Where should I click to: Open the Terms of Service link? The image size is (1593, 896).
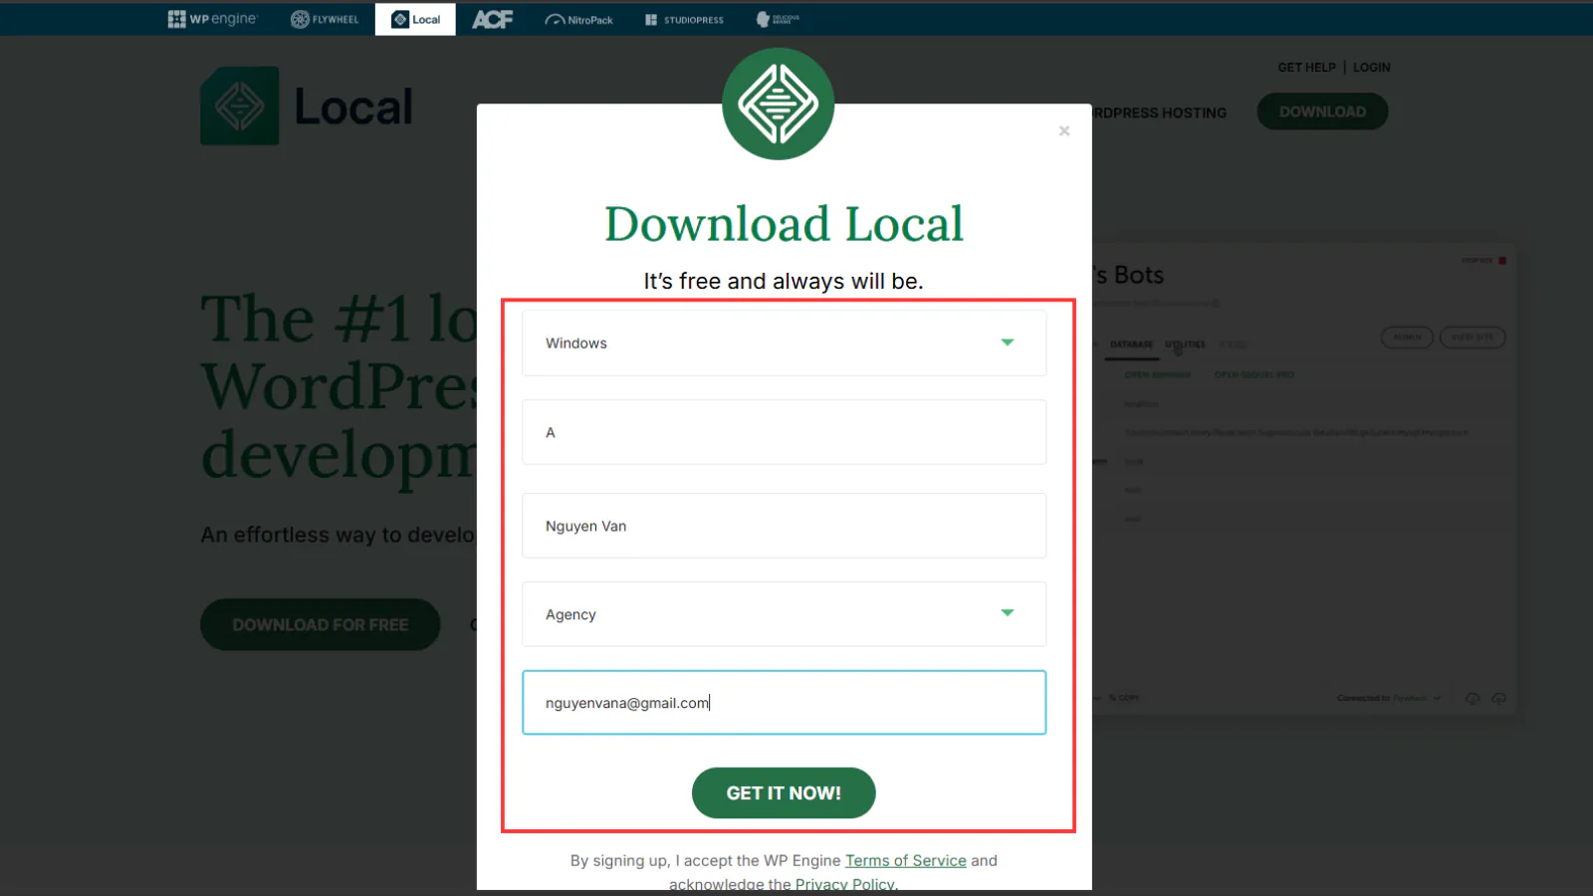click(x=906, y=860)
